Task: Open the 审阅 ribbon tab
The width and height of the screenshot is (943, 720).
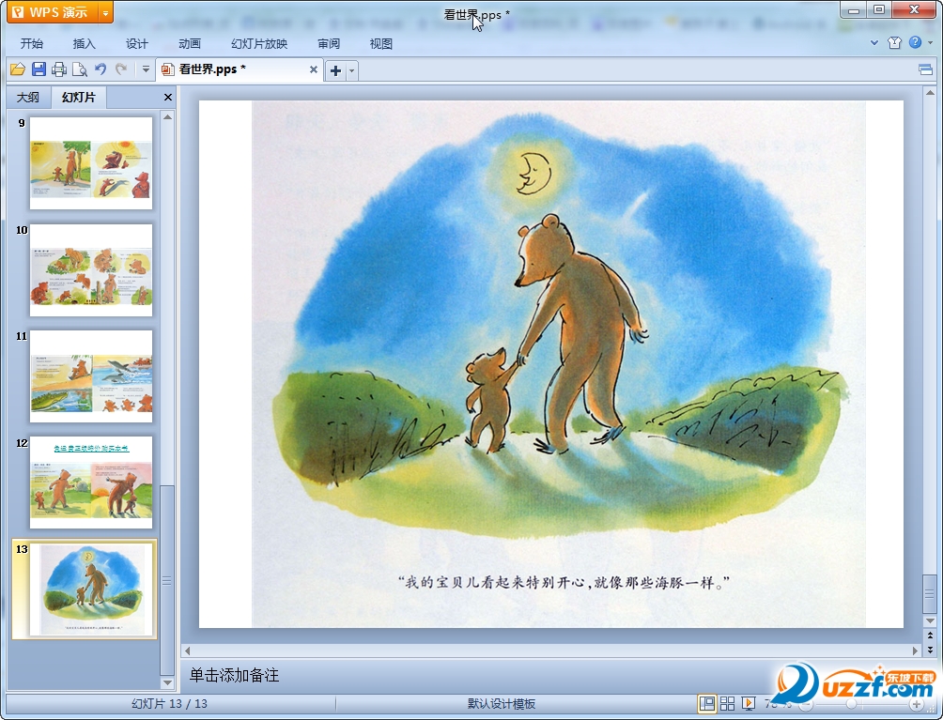Action: (x=329, y=44)
